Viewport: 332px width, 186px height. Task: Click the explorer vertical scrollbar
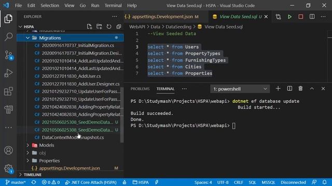tap(122, 115)
